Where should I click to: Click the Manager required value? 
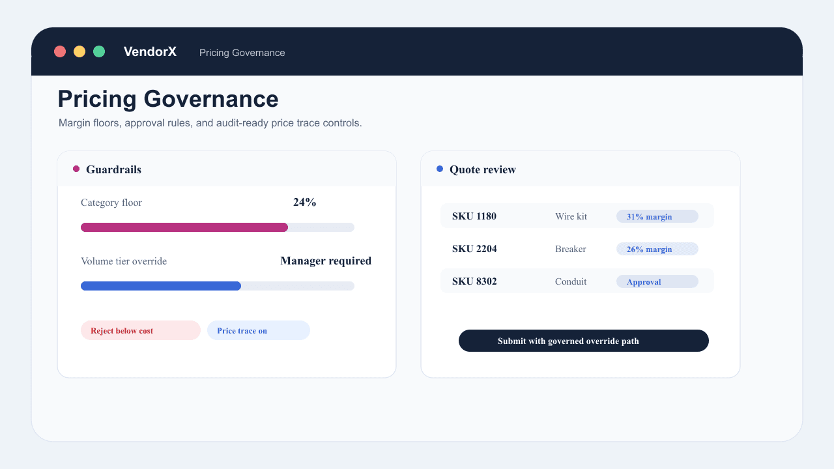pyautogui.click(x=326, y=261)
